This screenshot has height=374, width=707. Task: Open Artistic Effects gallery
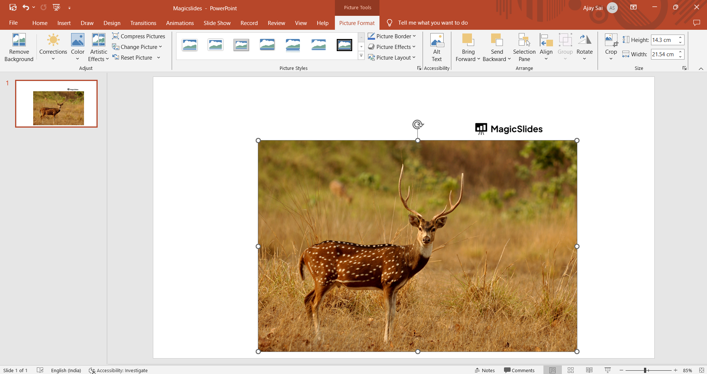(98, 47)
